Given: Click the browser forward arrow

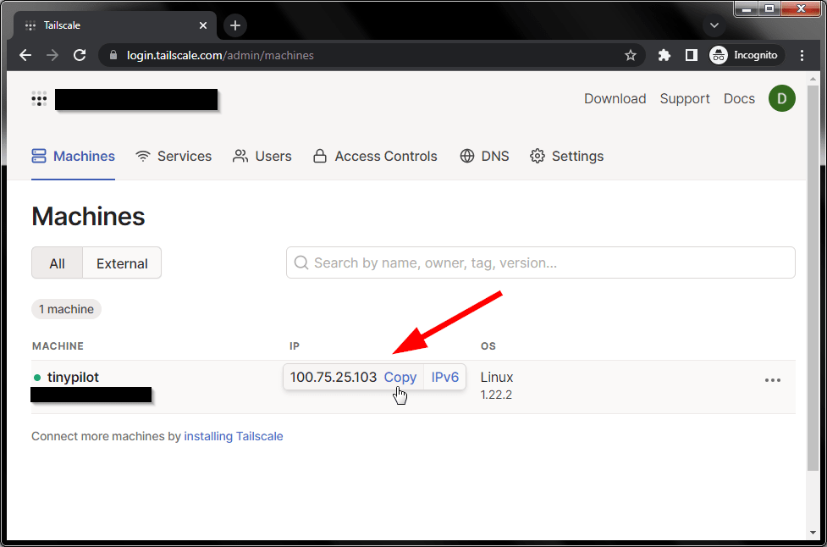Looking at the screenshot, I should tap(52, 55).
